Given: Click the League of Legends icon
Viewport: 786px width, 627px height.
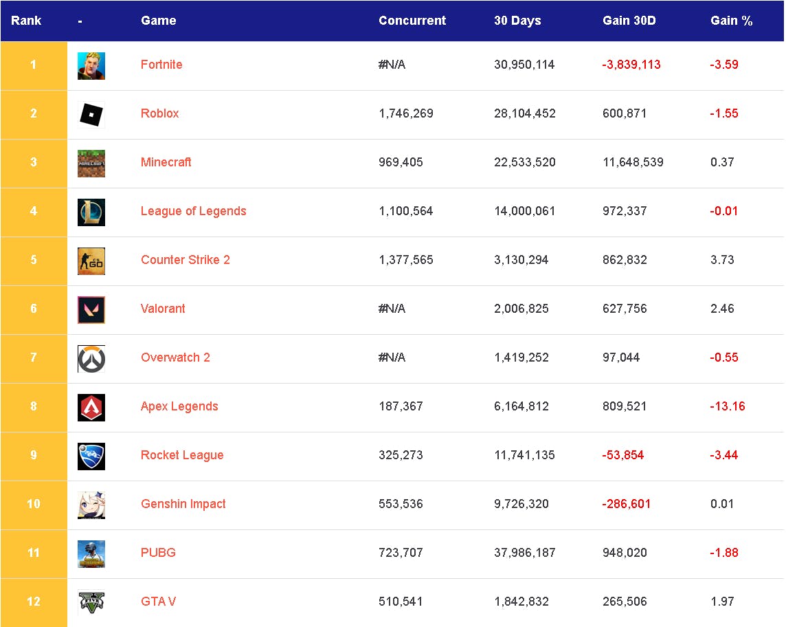Looking at the screenshot, I should (x=91, y=212).
